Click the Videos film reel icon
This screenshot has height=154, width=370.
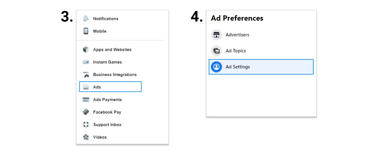[x=86, y=137]
